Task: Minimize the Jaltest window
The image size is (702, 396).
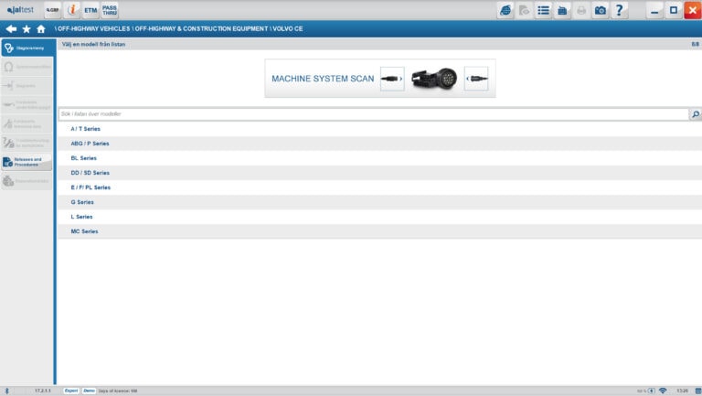Action: coord(654,10)
